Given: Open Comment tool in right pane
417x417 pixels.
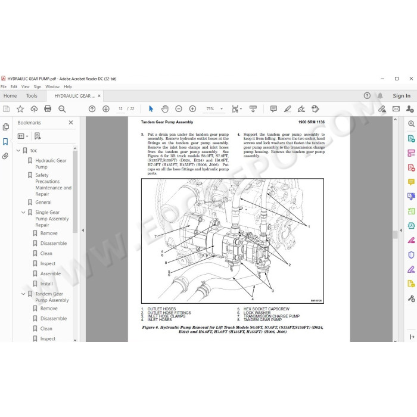Looking at the screenshot, I should (411, 182).
